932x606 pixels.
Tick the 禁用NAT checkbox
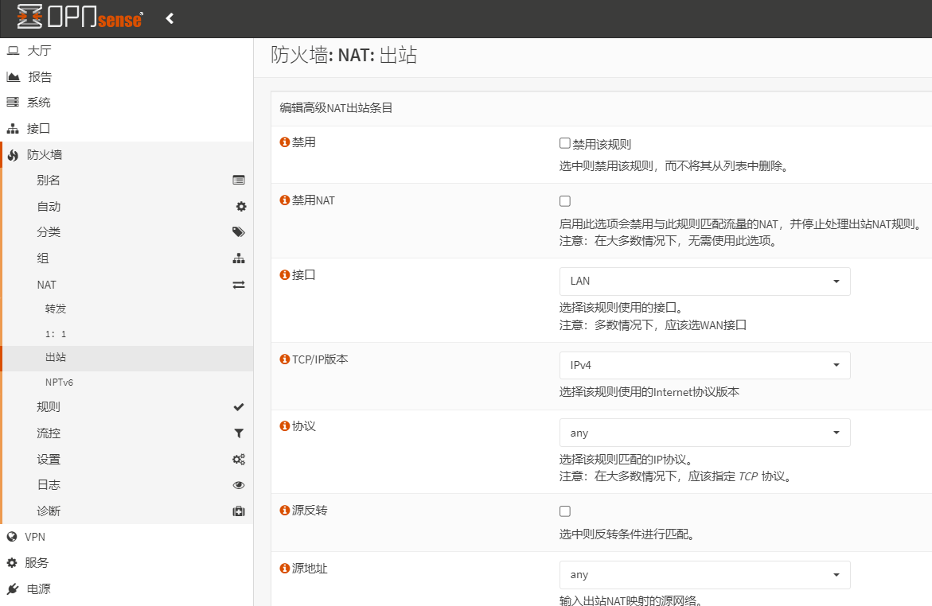click(x=565, y=201)
